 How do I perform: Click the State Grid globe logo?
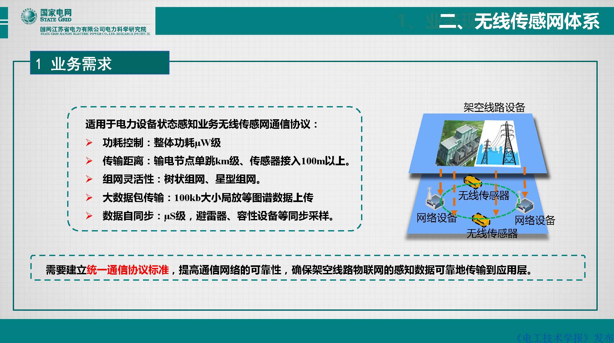29,17
